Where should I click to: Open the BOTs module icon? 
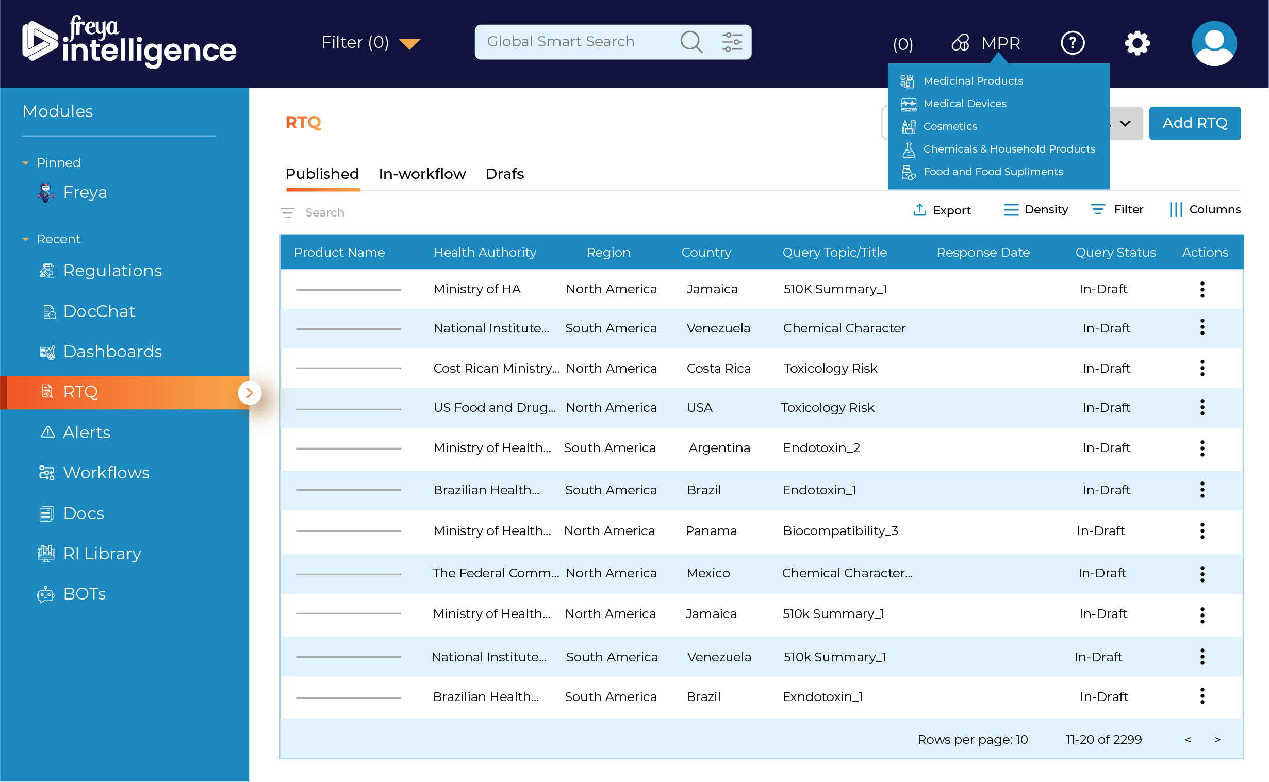[46, 594]
